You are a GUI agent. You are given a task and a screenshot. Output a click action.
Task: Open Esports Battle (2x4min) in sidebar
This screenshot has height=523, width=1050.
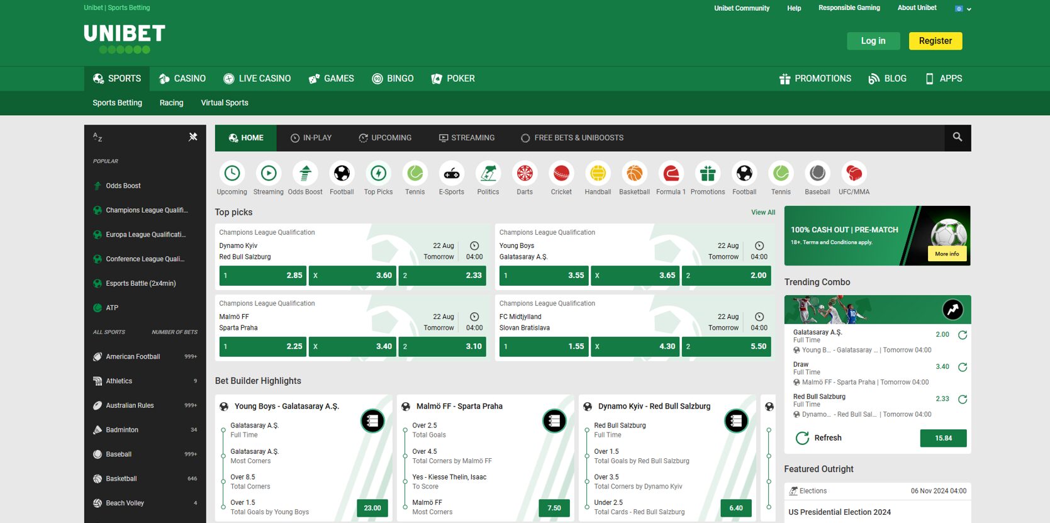tap(145, 283)
